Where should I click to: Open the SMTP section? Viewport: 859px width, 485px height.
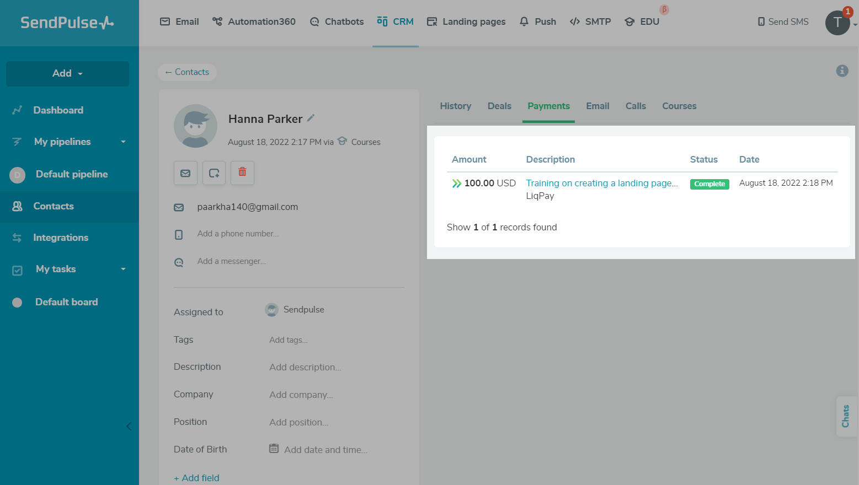(590, 21)
